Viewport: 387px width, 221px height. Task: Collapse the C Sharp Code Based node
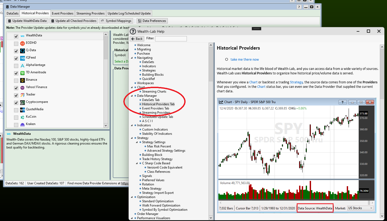(x=137, y=163)
